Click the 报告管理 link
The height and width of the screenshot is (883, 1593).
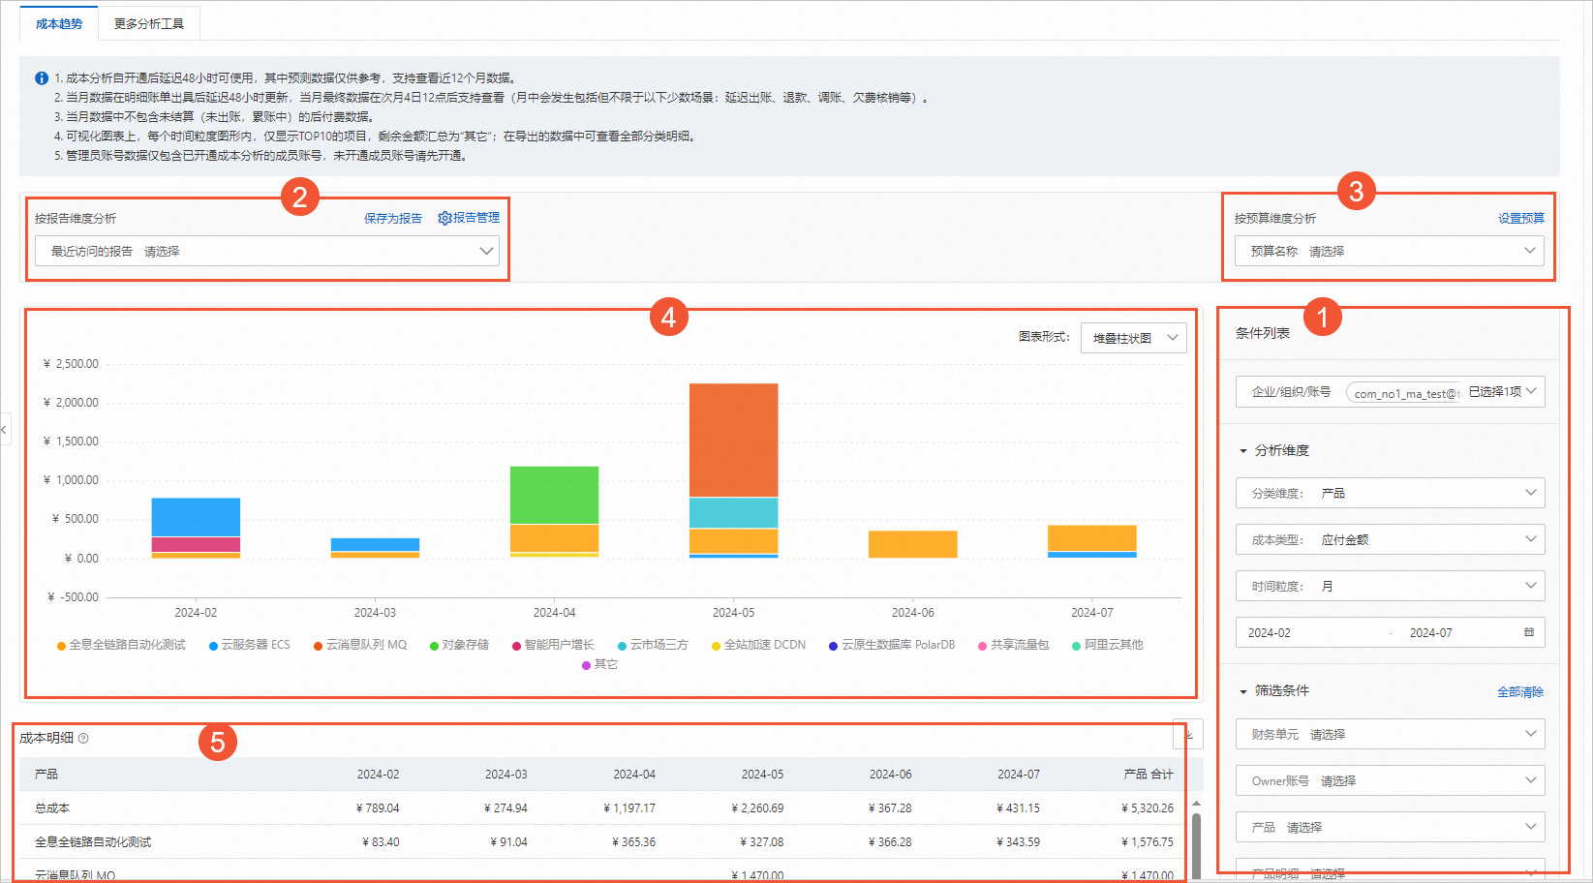476,218
